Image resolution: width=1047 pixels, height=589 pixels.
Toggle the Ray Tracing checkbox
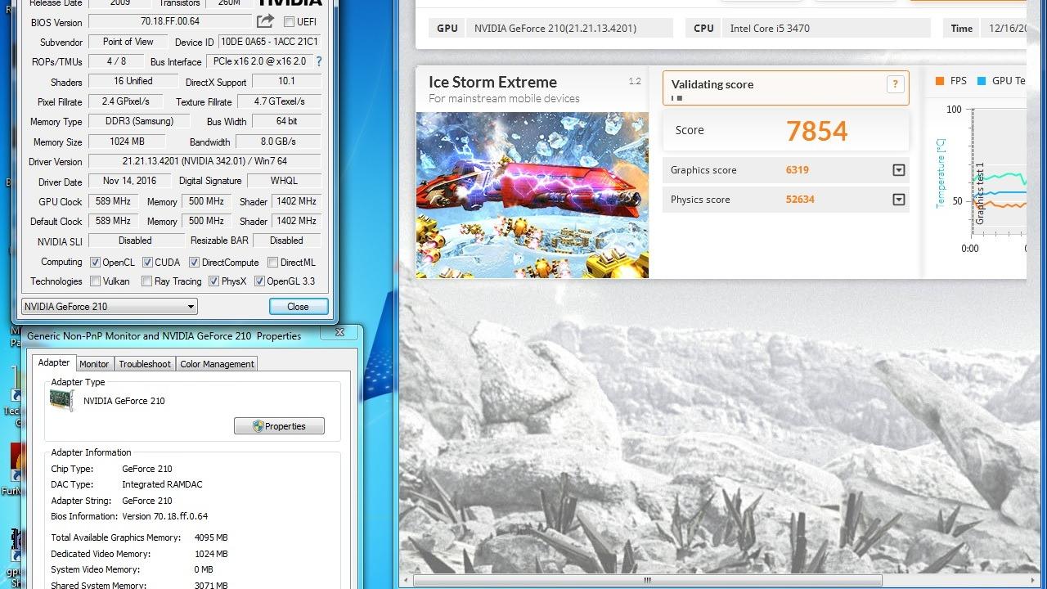click(x=146, y=281)
